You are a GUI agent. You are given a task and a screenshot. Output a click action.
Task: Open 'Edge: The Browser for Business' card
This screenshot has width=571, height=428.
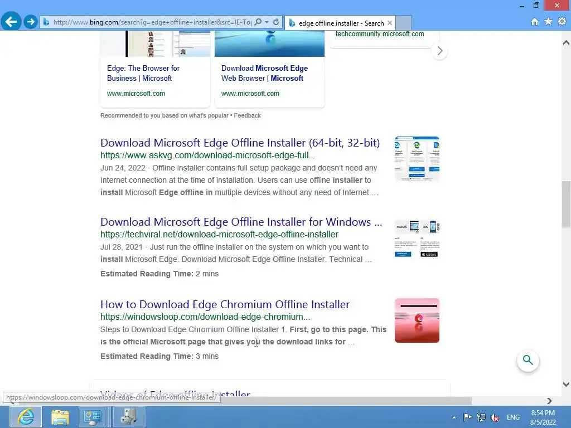click(x=143, y=73)
